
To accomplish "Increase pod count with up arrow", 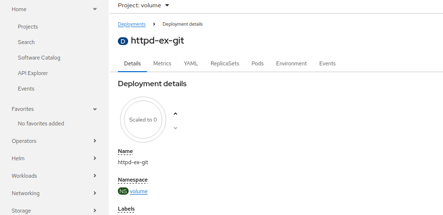I will pyautogui.click(x=175, y=114).
